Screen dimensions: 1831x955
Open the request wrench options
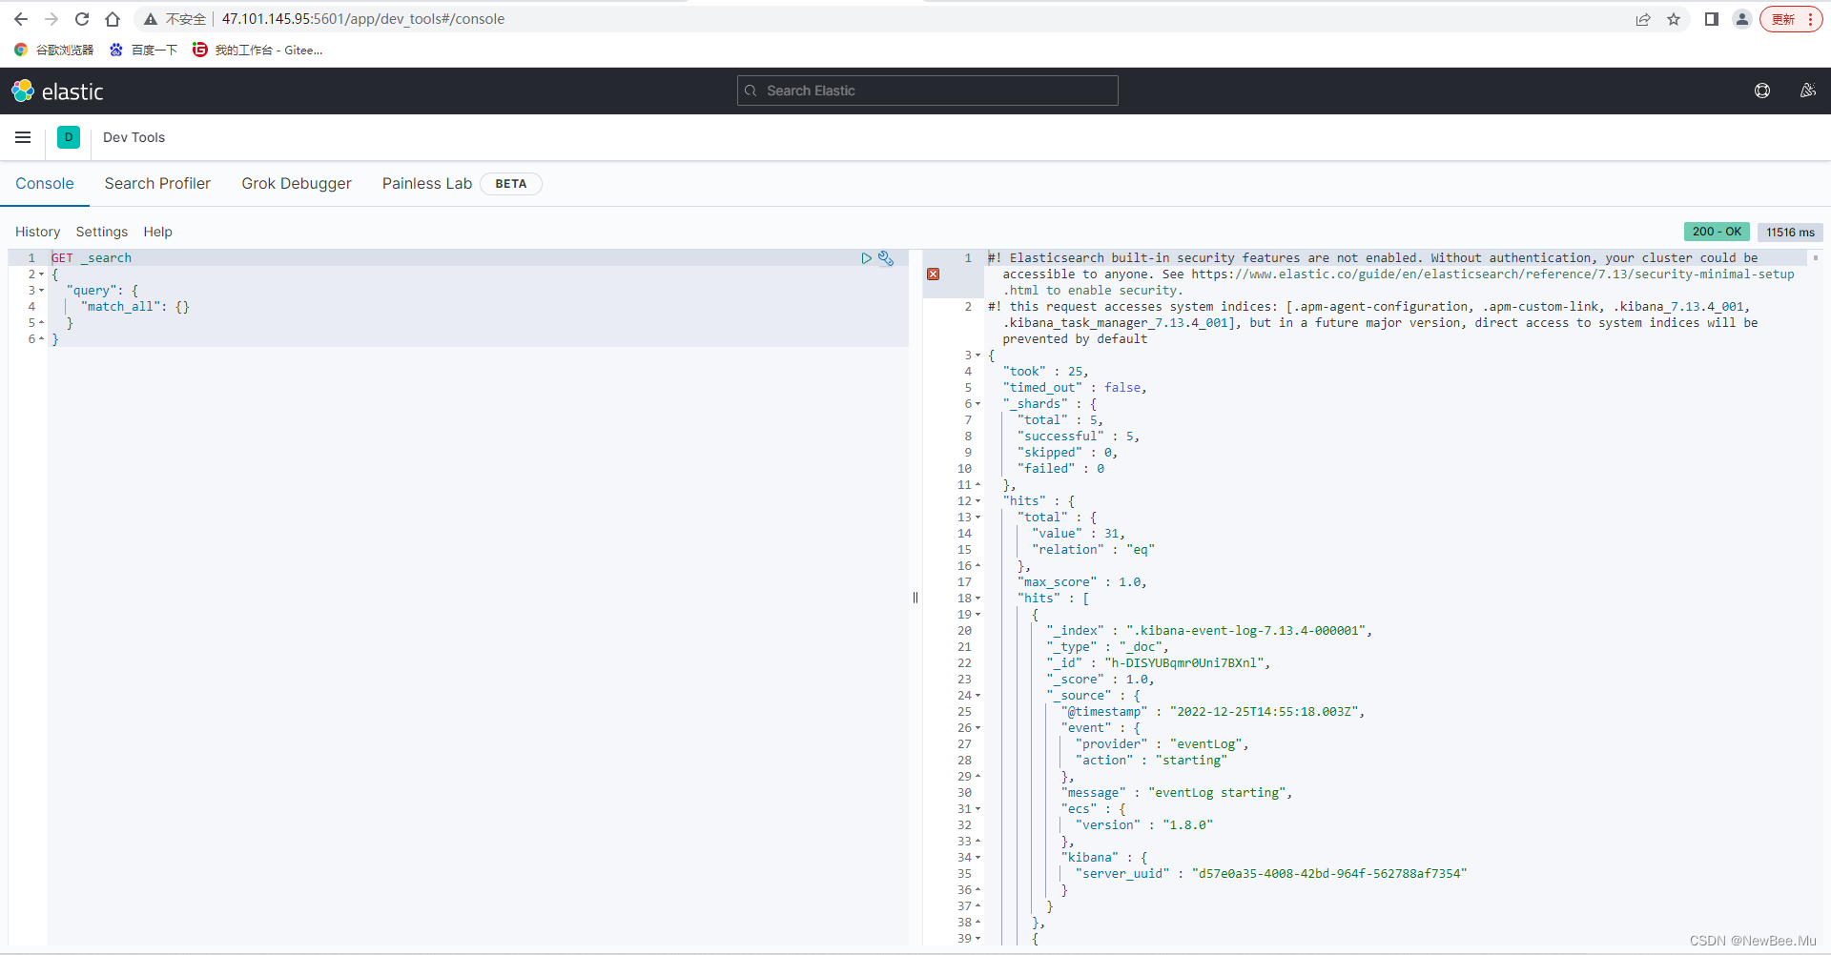(886, 258)
